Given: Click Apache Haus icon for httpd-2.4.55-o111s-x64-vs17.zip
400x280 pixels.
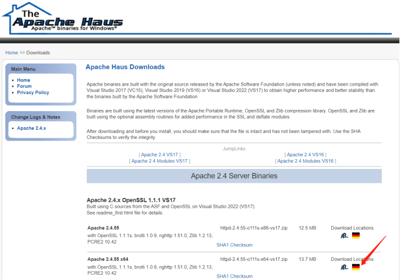Looking at the screenshot, I should pos(344,267).
